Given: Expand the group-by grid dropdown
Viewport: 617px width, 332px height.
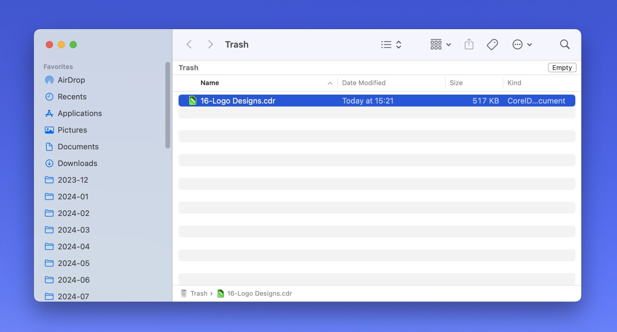Looking at the screenshot, I should click(x=440, y=44).
